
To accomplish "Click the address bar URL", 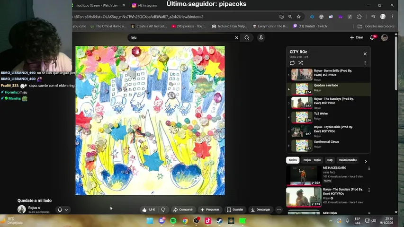I will coord(138,17).
